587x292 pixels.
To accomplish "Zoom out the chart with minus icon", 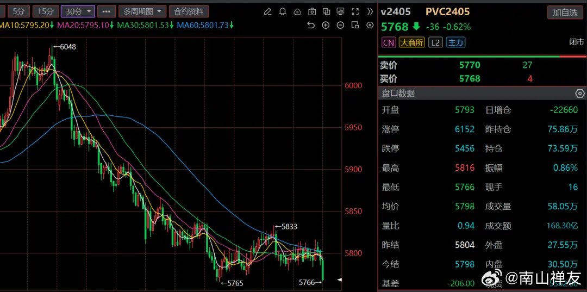I will click(340, 25).
